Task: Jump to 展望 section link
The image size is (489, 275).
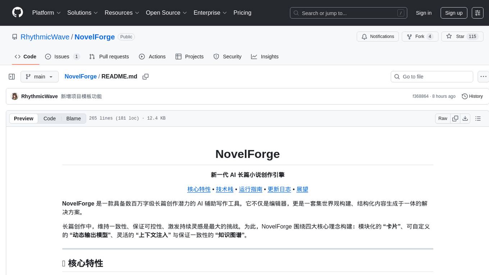Action: 302,189
